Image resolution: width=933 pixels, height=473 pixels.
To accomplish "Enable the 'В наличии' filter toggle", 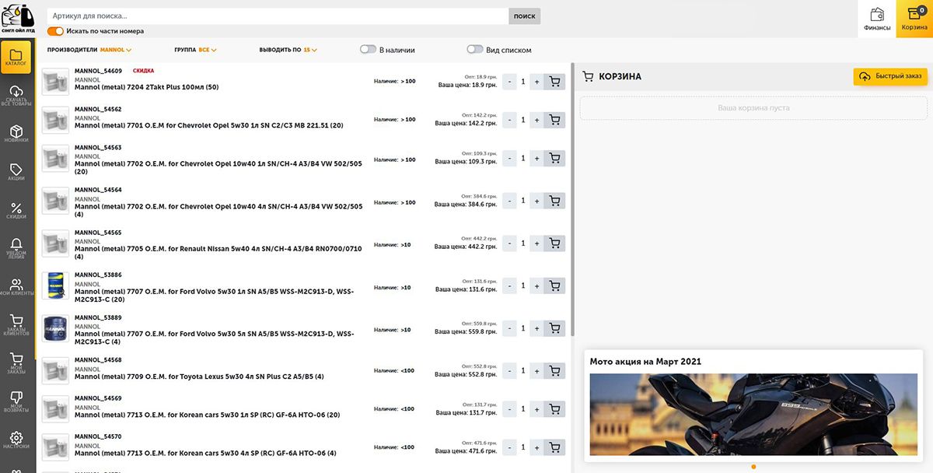I will pyautogui.click(x=368, y=50).
